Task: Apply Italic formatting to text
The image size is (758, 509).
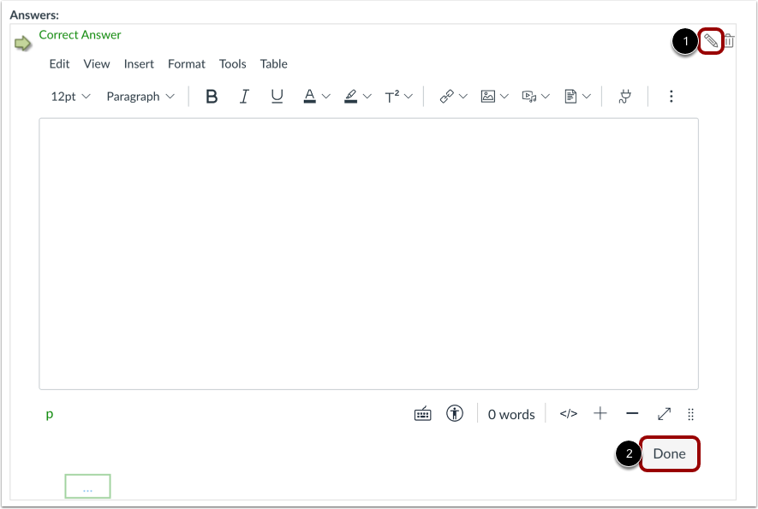Action: 244,96
